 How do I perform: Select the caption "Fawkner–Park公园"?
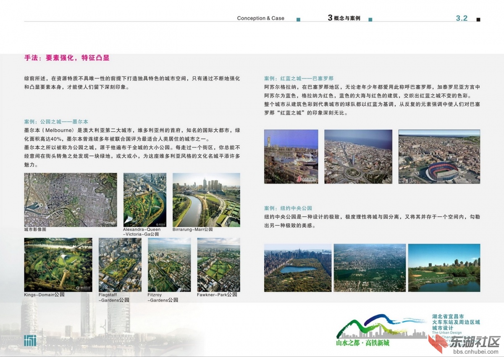pyautogui.click(x=217, y=295)
